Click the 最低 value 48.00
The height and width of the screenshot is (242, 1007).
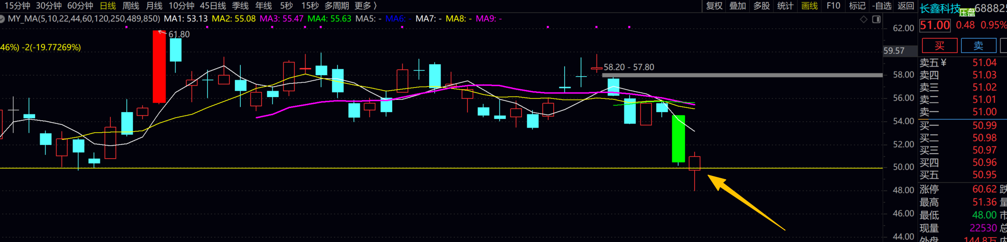pos(984,215)
